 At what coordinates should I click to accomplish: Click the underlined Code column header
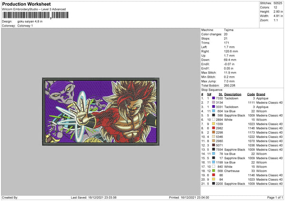(x=251, y=94)
